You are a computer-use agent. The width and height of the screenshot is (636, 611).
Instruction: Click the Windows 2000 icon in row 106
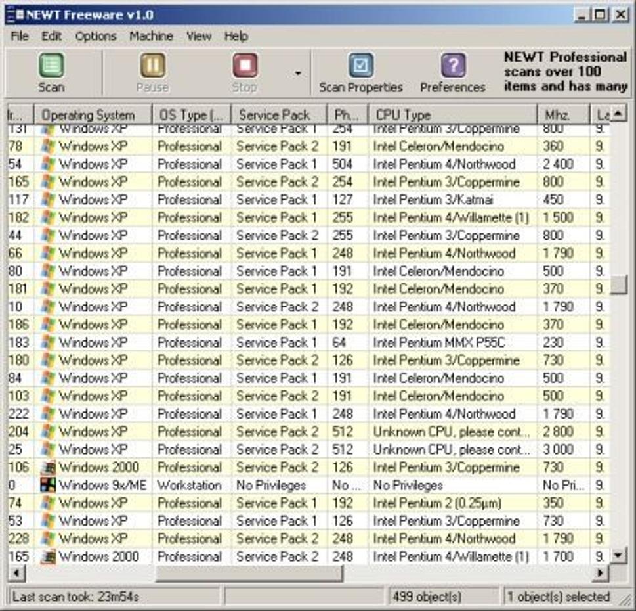click(x=49, y=468)
